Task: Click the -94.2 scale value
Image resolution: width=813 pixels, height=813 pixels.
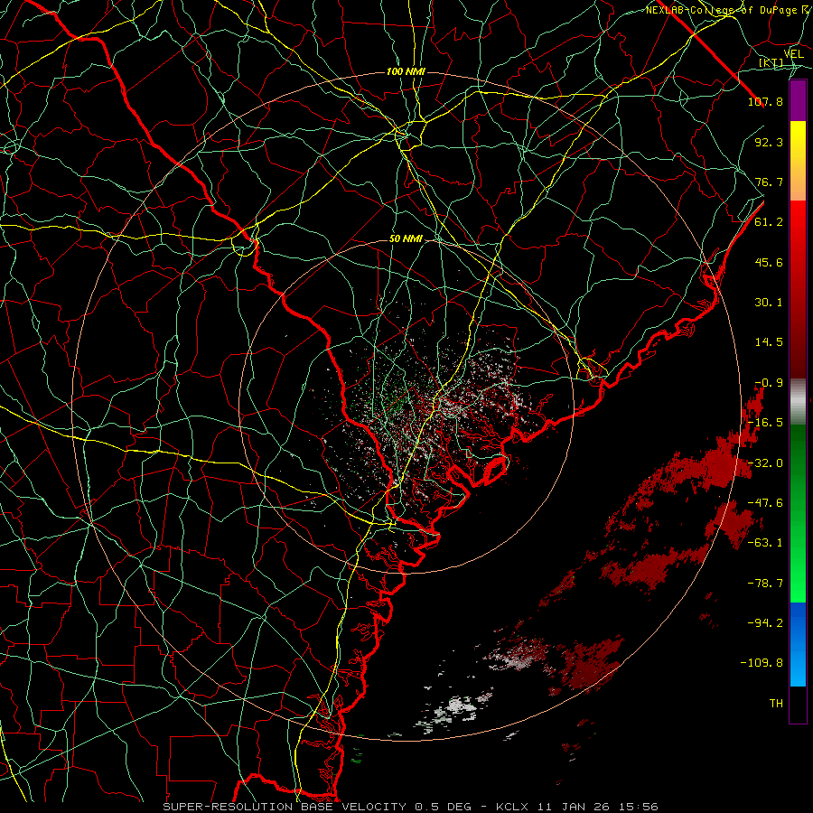Action: click(x=765, y=623)
